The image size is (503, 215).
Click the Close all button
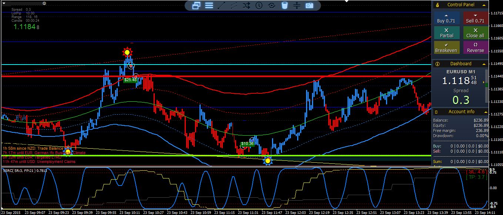click(x=475, y=33)
